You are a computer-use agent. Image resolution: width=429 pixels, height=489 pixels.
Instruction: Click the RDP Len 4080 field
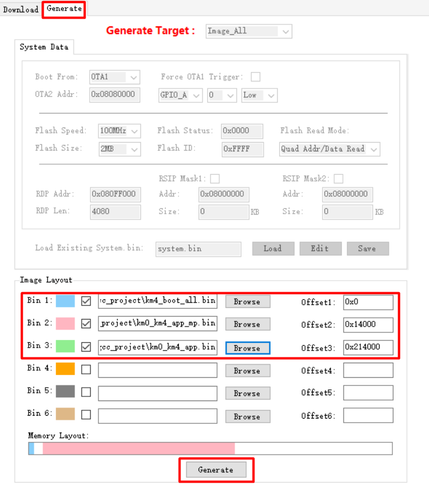(115, 212)
